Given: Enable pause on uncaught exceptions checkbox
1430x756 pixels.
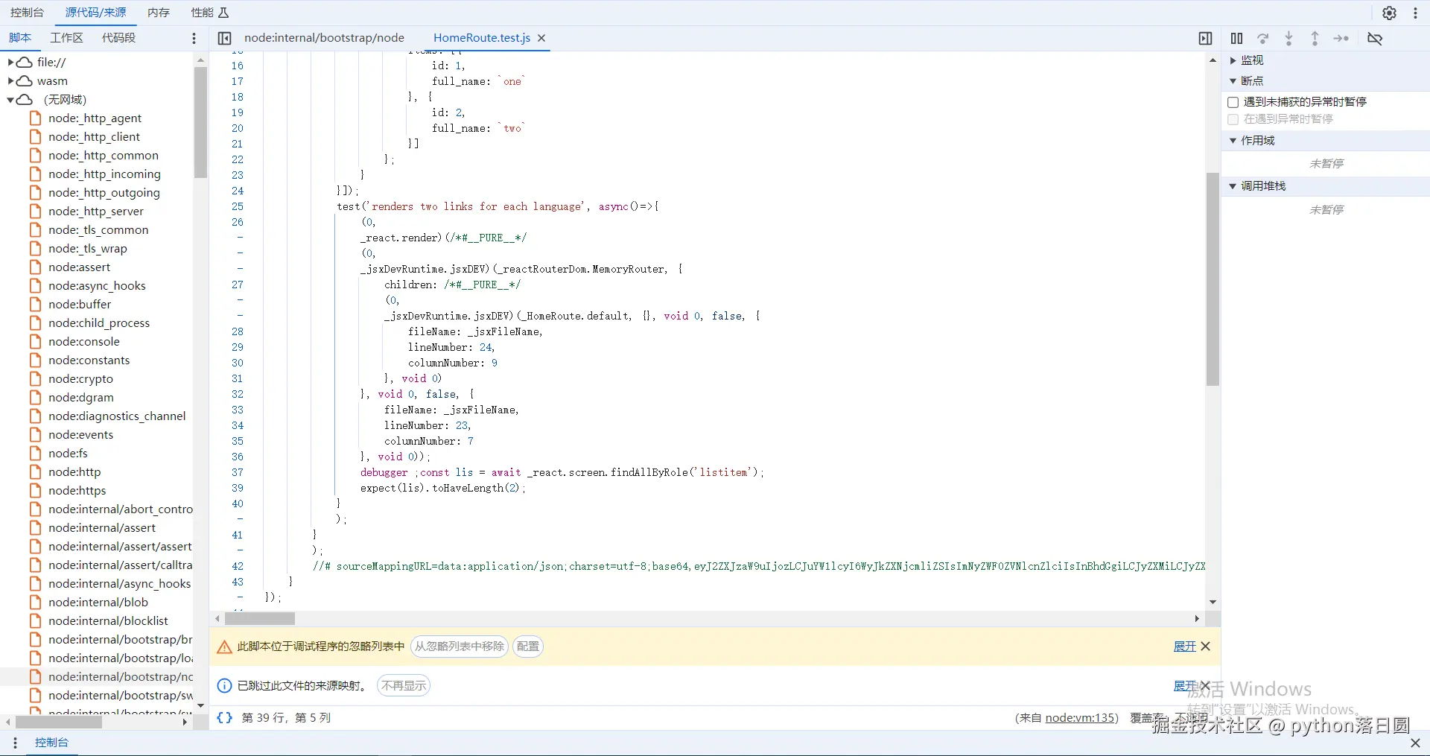Looking at the screenshot, I should pyautogui.click(x=1233, y=102).
